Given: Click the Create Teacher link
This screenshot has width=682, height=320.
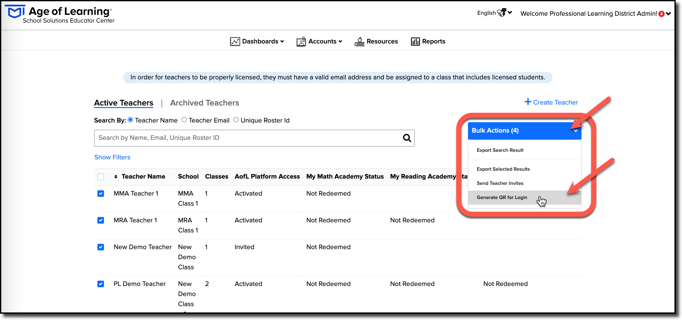Looking at the screenshot, I should 551,102.
